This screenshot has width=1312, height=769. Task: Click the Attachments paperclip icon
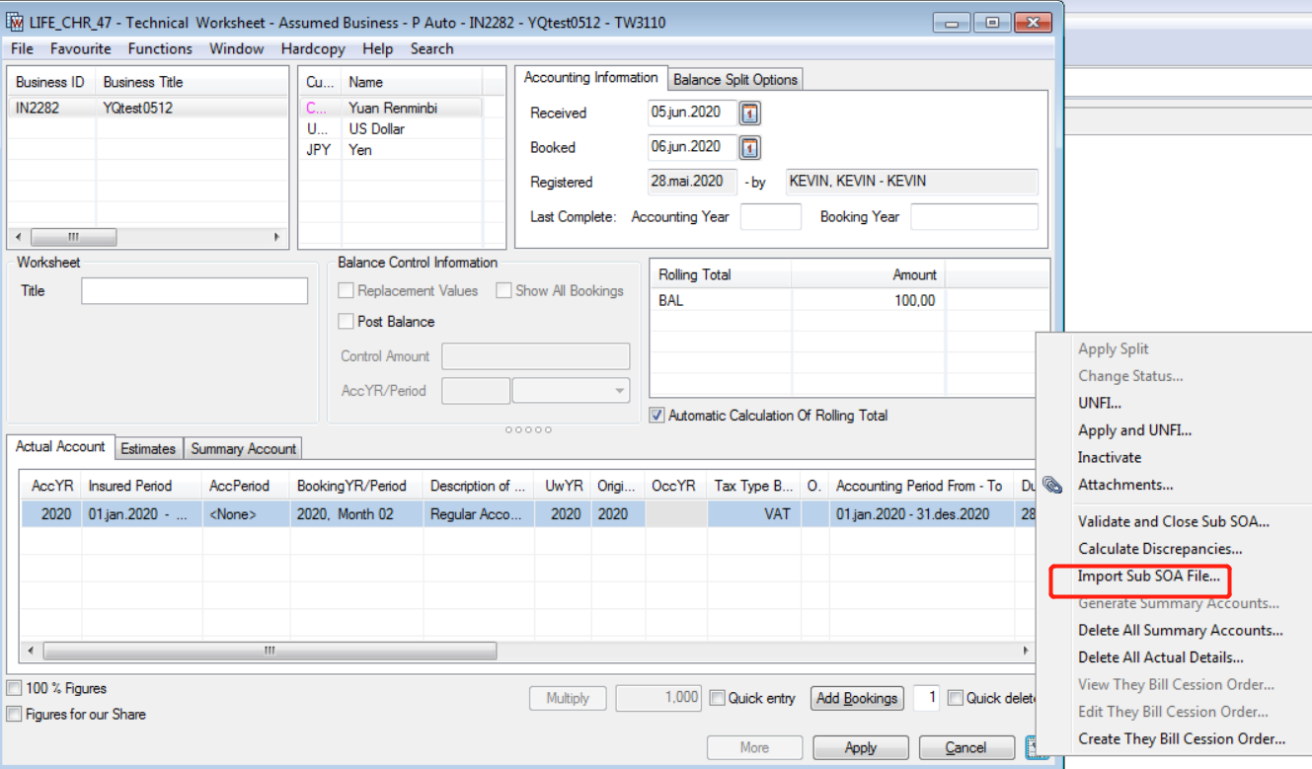tap(1052, 485)
